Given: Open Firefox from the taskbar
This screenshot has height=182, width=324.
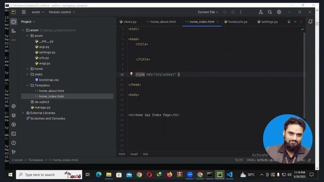Looking at the screenshot, I should point(170,175).
